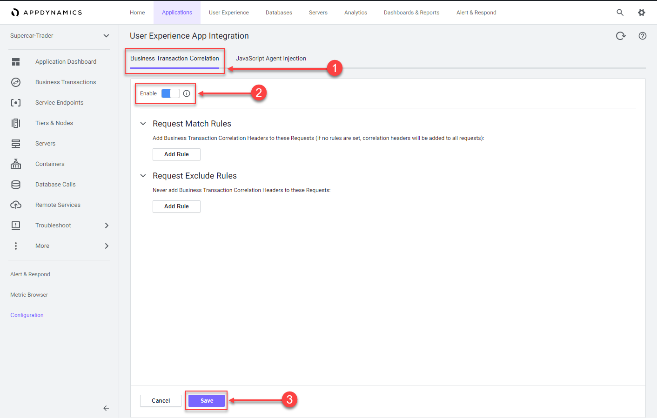Refresh the page with the reload icon
Viewport: 657px width, 418px height.
[621, 36]
